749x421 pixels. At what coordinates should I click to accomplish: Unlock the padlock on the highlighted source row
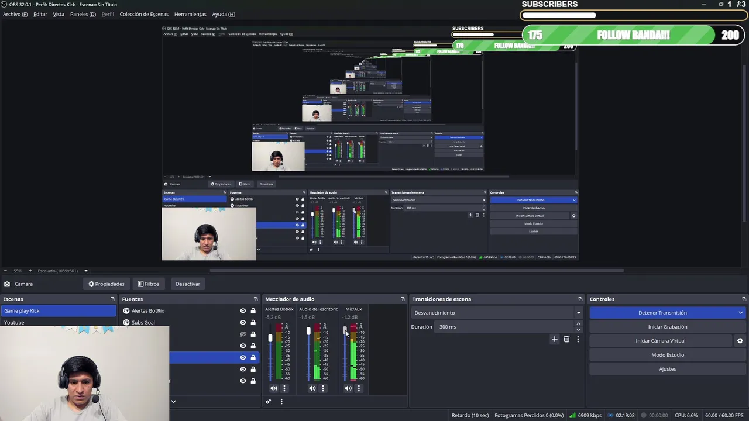click(253, 357)
